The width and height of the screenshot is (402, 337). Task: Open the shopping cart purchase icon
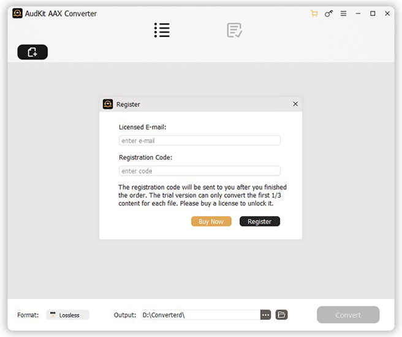[x=314, y=13]
